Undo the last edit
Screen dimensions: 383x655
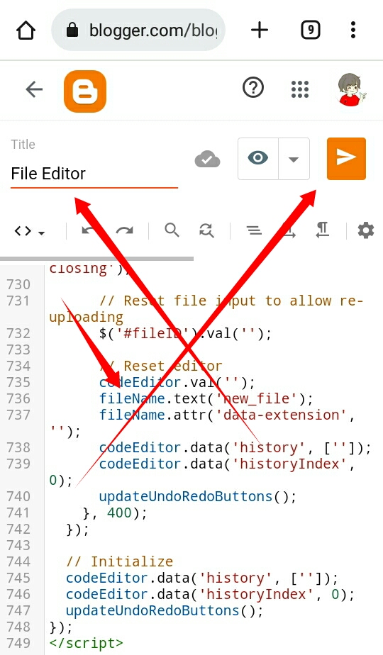(x=88, y=230)
